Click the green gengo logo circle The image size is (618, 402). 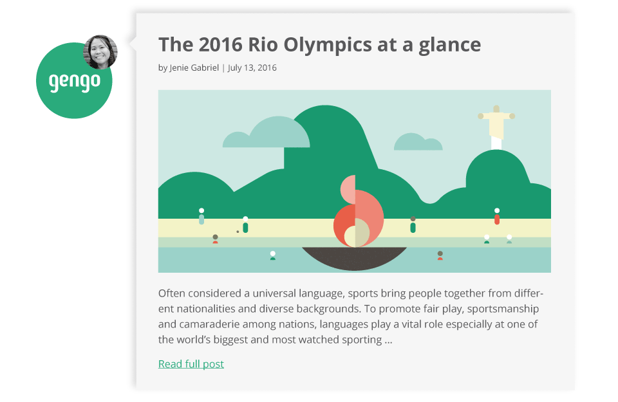[74, 80]
